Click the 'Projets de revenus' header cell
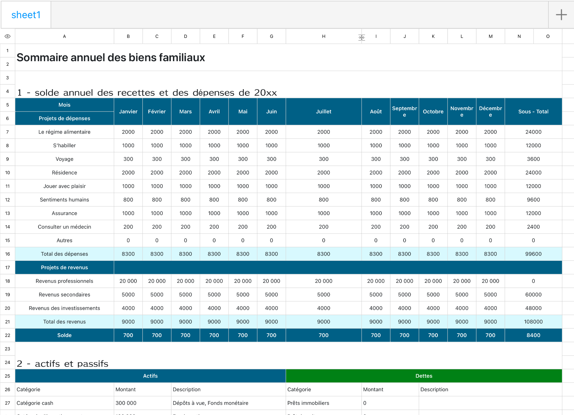Viewport: 574px width, 415px height. [64, 267]
